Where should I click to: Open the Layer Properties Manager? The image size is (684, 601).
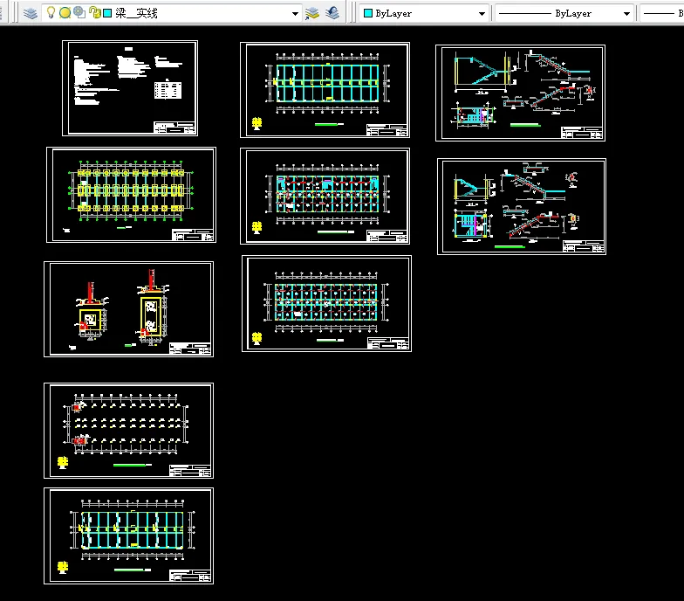point(30,13)
